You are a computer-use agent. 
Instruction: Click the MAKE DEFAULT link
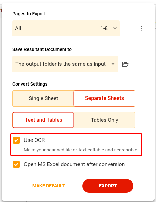click(x=49, y=186)
